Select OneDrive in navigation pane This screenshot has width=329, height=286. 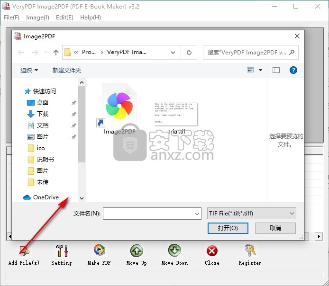41,197
